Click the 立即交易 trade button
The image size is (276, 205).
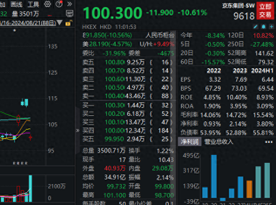click(265, 11)
